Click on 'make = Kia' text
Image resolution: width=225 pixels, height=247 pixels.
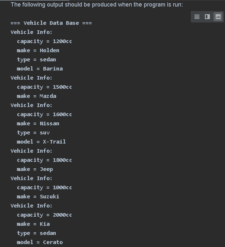click(33, 224)
